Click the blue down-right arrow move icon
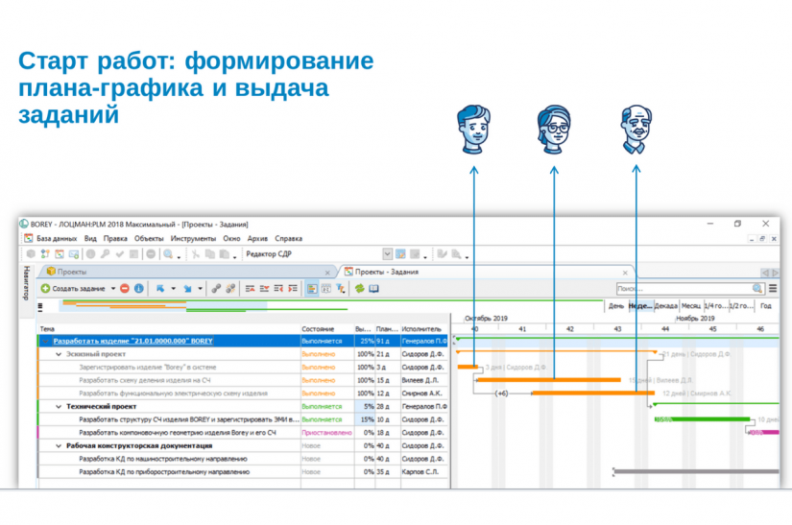Screen dimensions: 792x525 click(188, 288)
